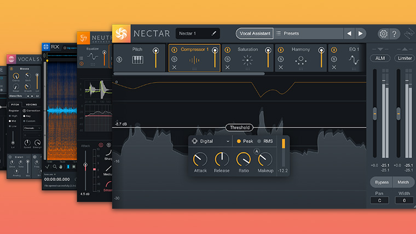
Task: Select the Pitch module tab
Action: click(x=140, y=58)
